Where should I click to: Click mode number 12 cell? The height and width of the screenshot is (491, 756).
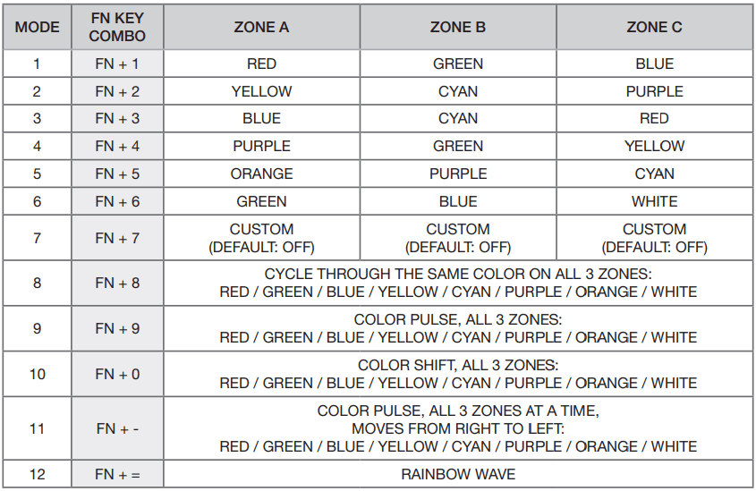pyautogui.click(x=38, y=474)
